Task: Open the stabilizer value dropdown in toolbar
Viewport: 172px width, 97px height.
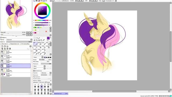Action: pyautogui.click(x=116, y=1)
